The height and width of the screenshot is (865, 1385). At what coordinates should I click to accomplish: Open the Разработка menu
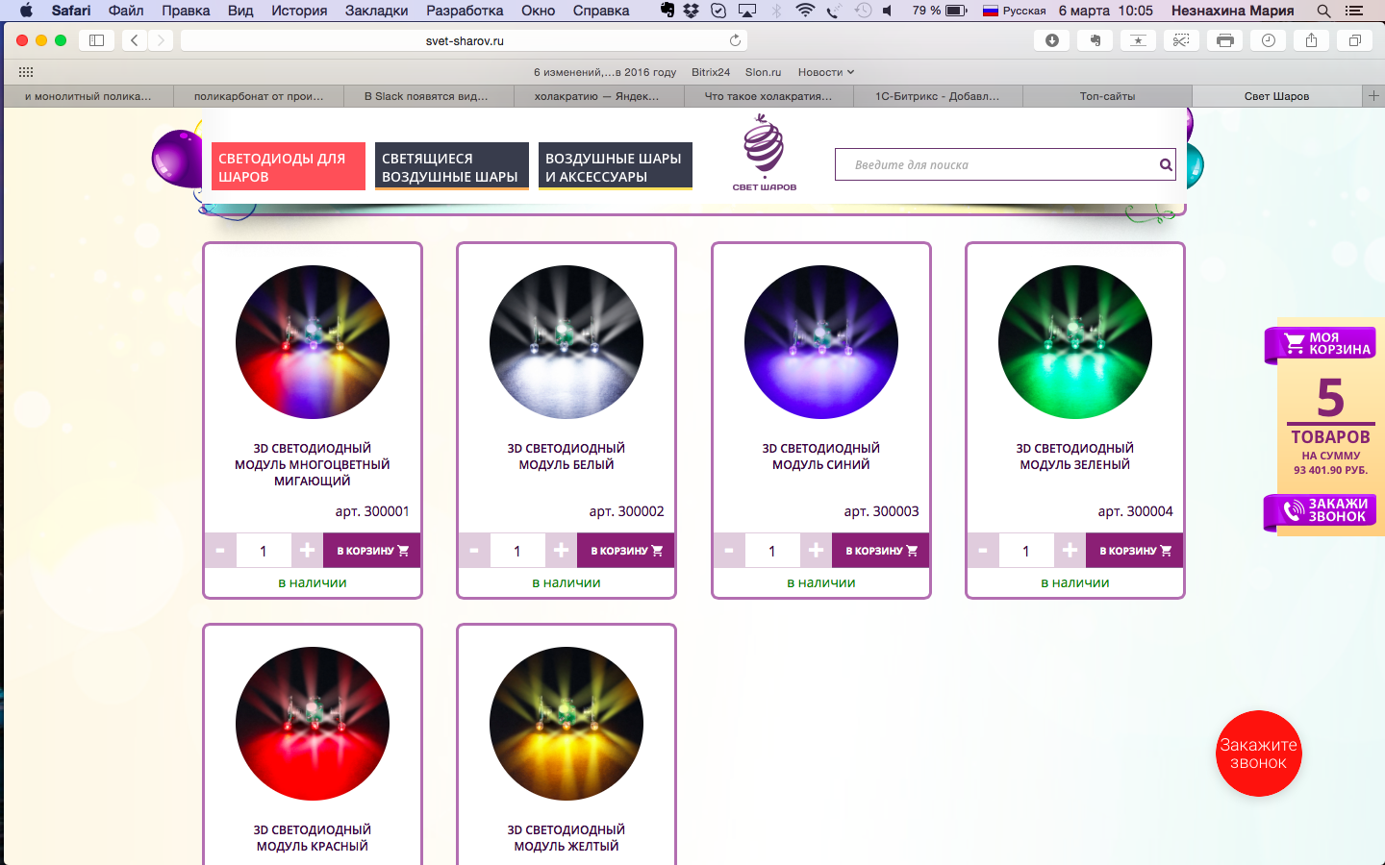465,11
